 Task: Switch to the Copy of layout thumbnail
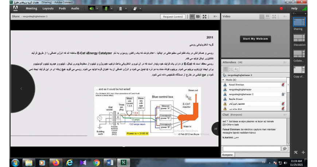pos(299,70)
